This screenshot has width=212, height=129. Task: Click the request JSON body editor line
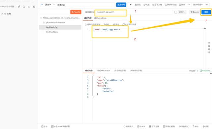tap(148, 30)
